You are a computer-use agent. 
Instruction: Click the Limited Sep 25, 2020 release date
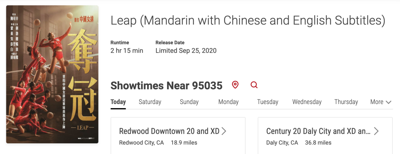(186, 50)
